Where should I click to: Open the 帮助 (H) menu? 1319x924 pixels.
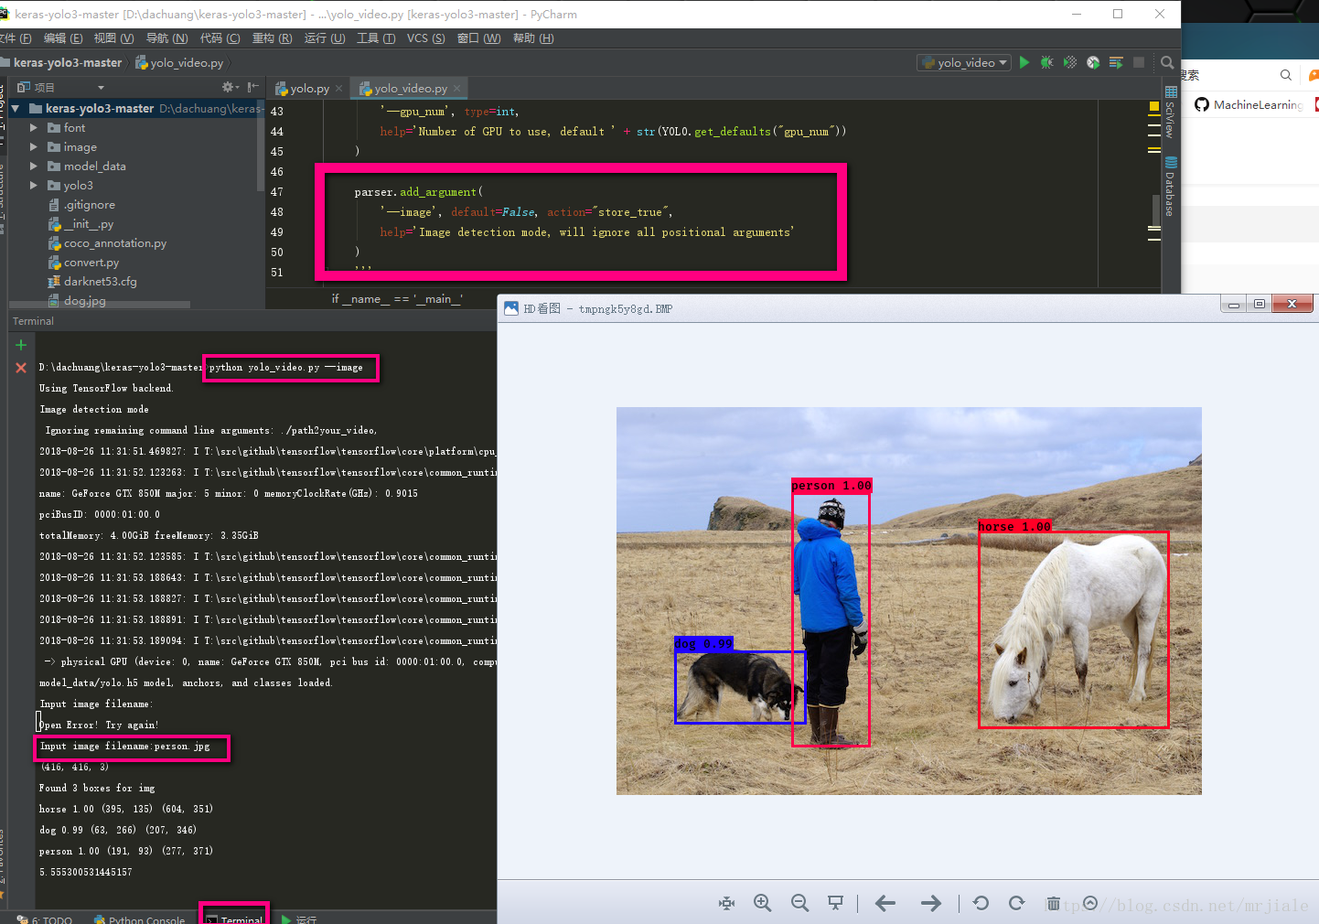point(533,38)
